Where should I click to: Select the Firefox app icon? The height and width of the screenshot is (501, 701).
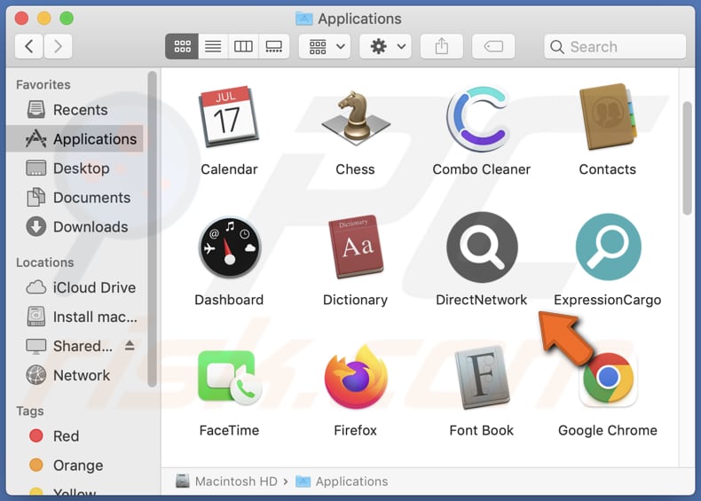pos(356,376)
